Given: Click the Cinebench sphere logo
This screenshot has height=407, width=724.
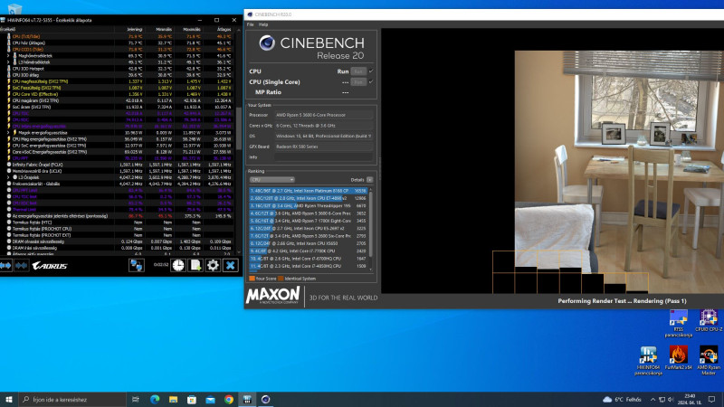Looking at the screenshot, I should click(267, 43).
